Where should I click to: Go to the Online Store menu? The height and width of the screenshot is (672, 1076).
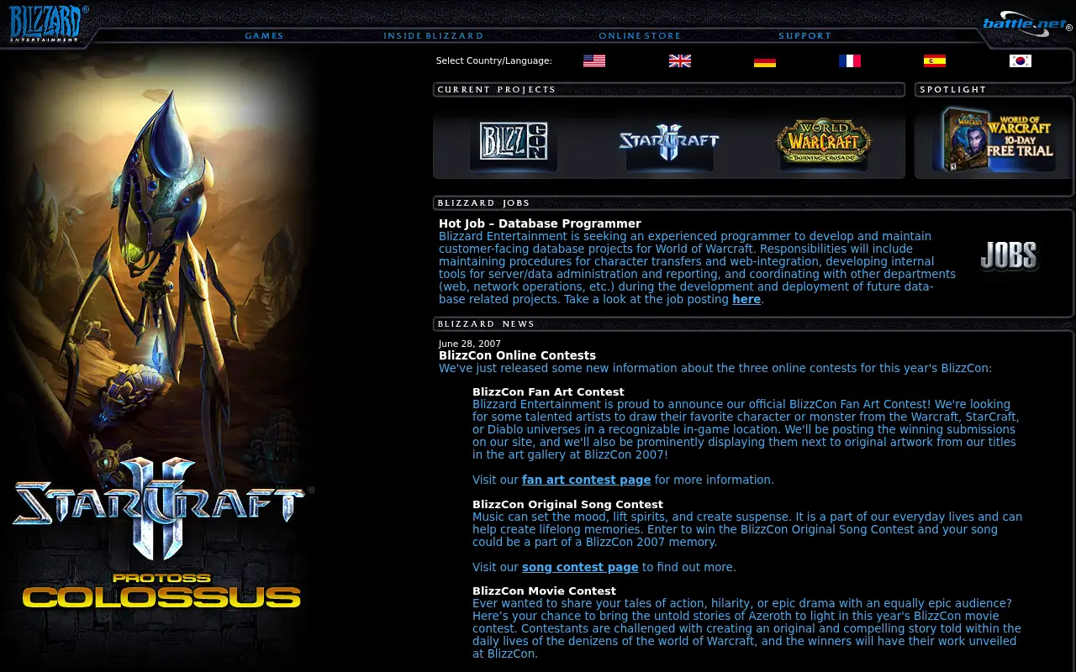click(x=640, y=36)
